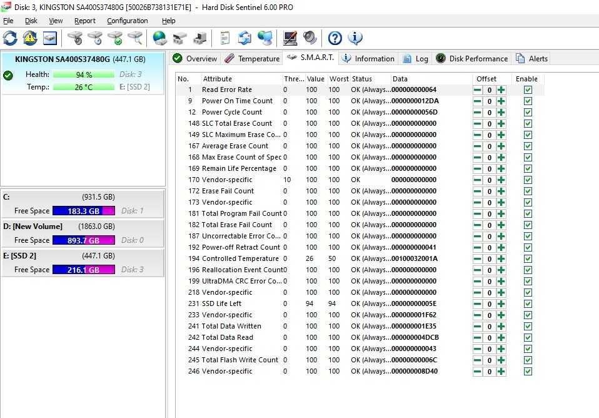Screen dimensions: 599x418
Task: Click the disk with magnifying glass toolbar icon
Action: [135, 38]
